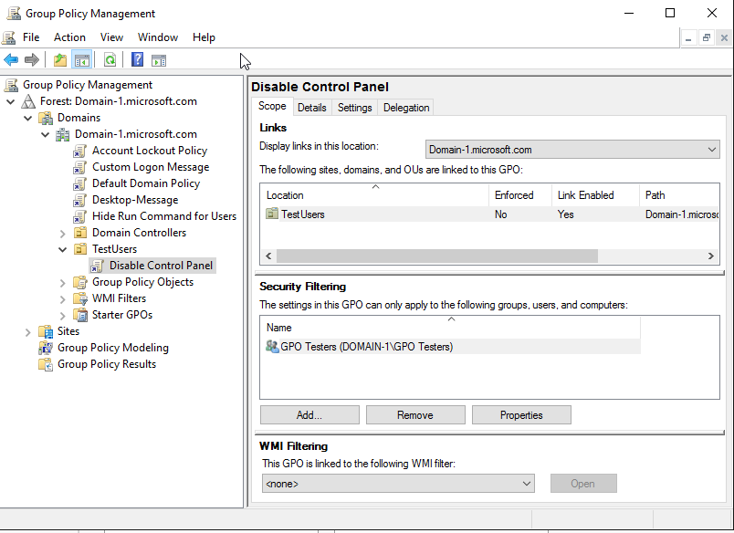This screenshot has height=533, width=734.
Task: Click the security filtering Properties button
Action: coord(521,415)
